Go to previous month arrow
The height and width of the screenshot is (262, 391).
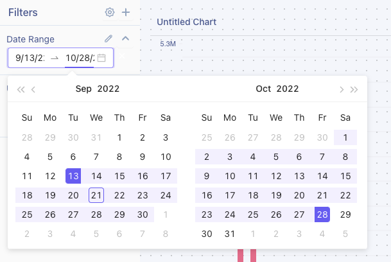[33, 89]
